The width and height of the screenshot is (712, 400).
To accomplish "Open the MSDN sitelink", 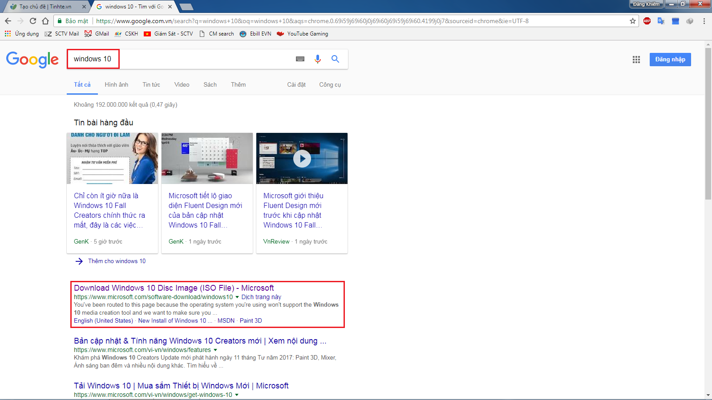I will tap(226, 321).
